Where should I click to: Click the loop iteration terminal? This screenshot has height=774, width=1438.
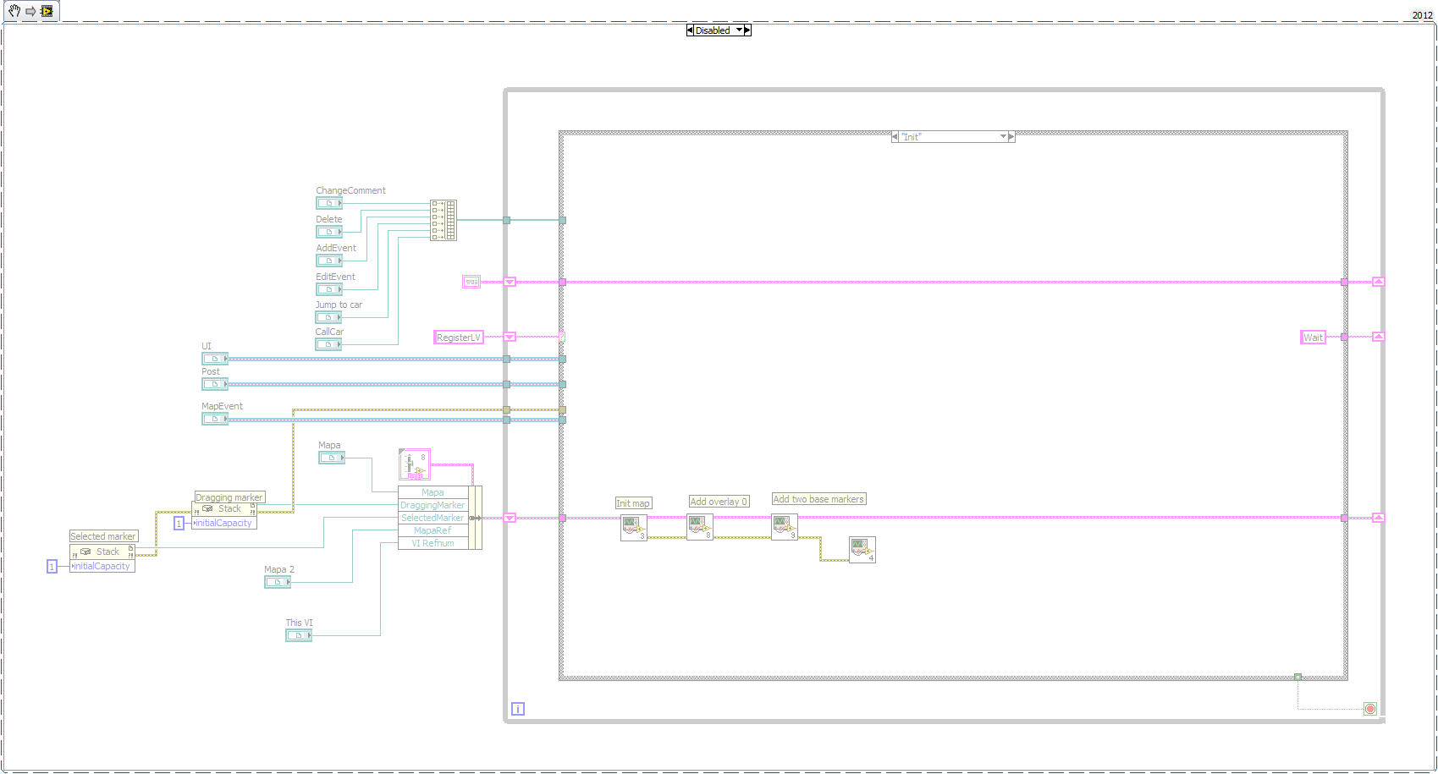[518, 709]
